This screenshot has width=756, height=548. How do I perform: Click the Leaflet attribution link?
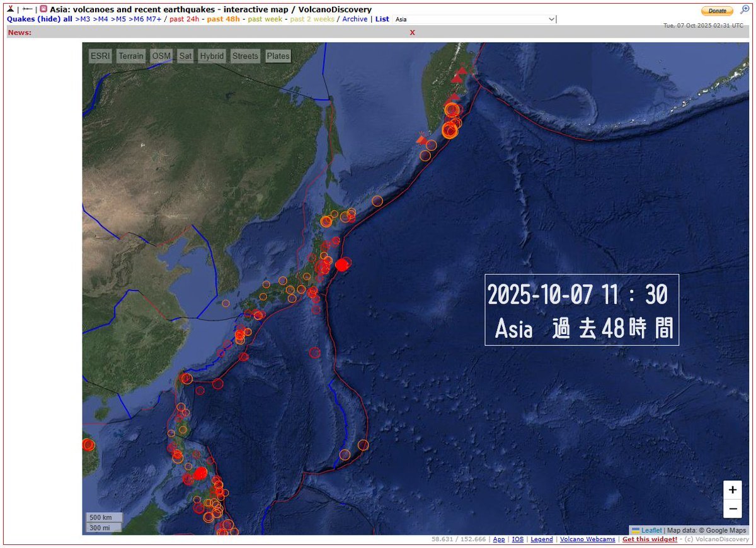coord(651,530)
